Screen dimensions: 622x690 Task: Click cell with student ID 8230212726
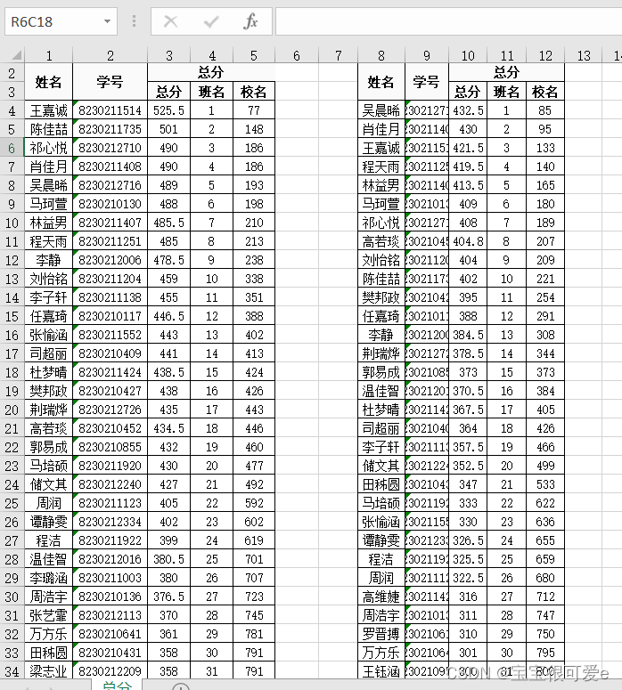(x=110, y=410)
